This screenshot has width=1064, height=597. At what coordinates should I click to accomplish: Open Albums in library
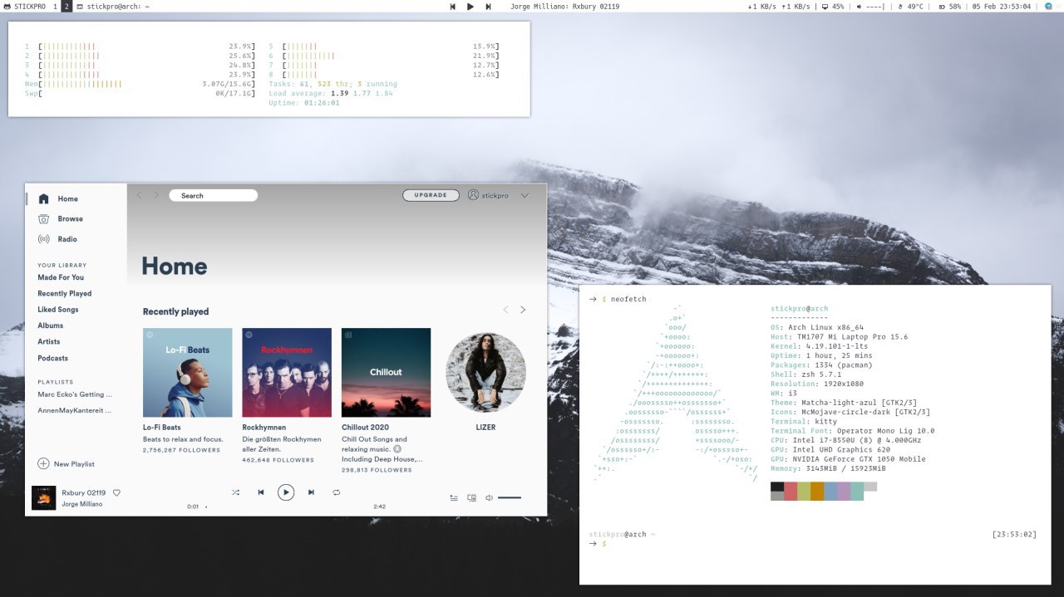point(50,325)
